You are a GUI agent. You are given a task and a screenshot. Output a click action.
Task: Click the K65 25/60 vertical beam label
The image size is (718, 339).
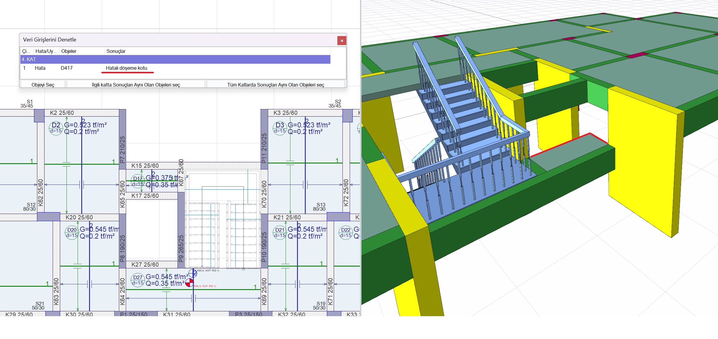tap(122, 194)
